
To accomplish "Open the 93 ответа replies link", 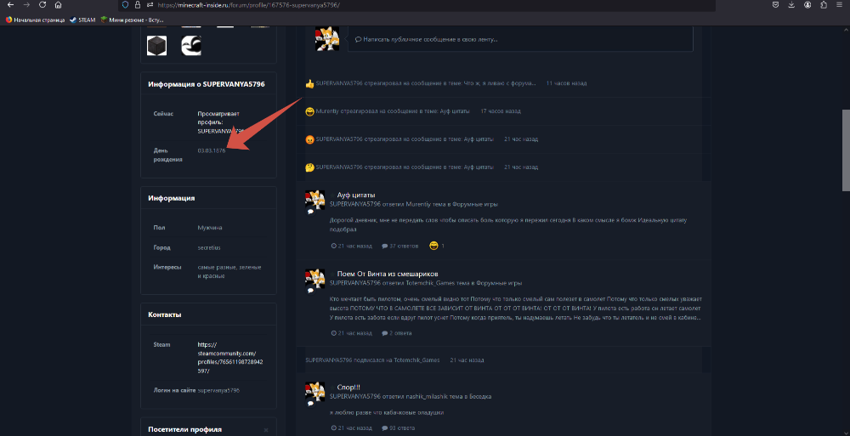I will tap(398, 428).
